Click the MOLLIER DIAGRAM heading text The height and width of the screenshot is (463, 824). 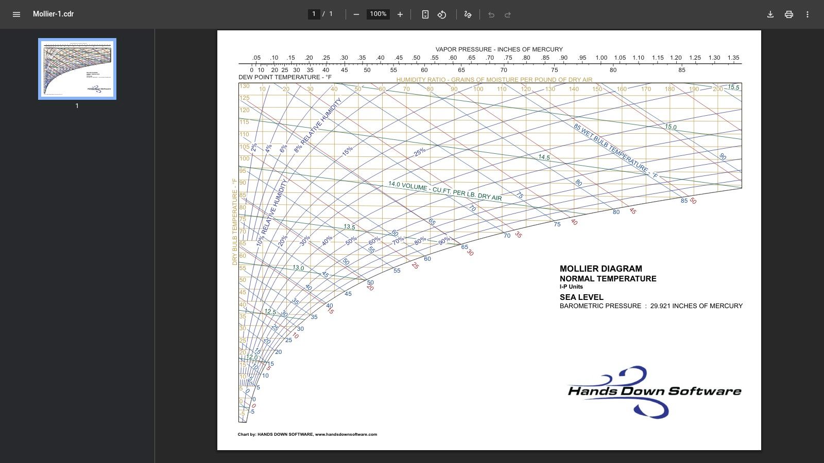pos(601,269)
